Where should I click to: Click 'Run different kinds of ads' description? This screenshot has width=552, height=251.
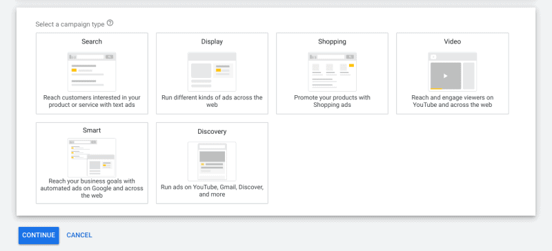coord(212,101)
